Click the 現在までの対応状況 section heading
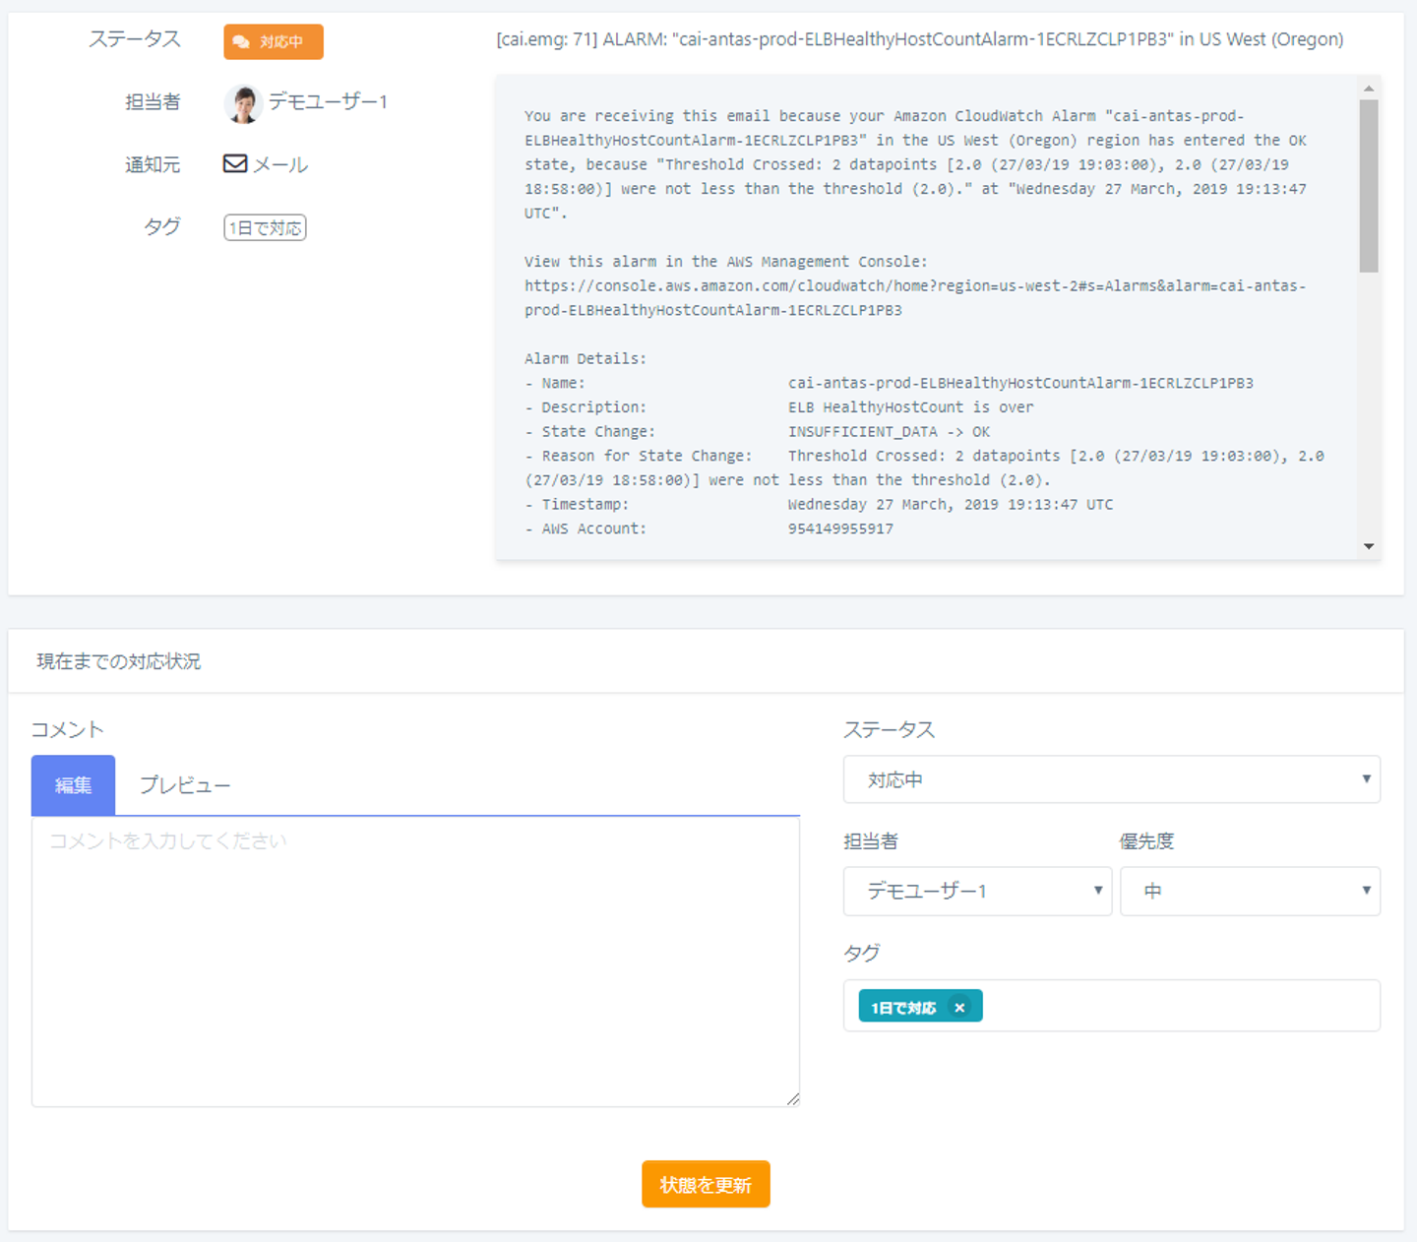Image resolution: width=1417 pixels, height=1242 pixels. pyautogui.click(x=119, y=661)
